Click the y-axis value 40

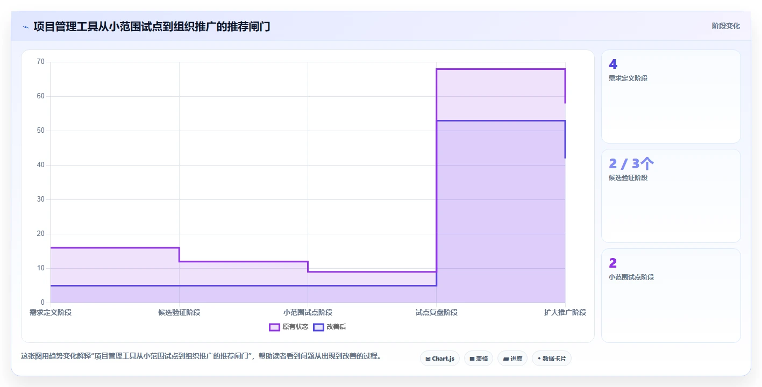[41, 165]
